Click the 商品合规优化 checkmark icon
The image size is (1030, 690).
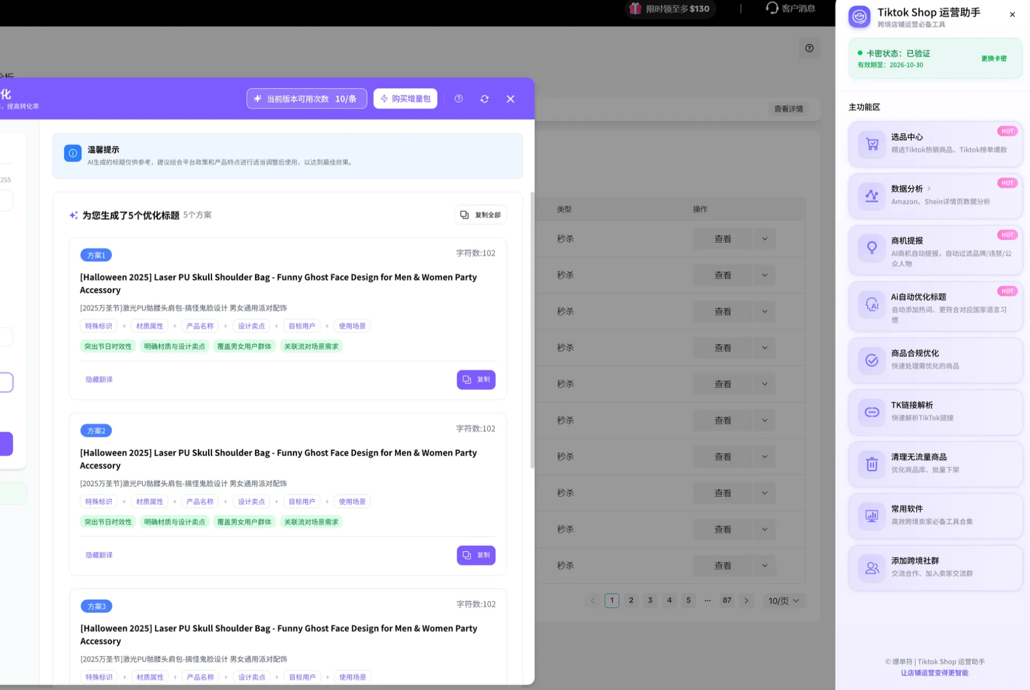[x=871, y=360]
